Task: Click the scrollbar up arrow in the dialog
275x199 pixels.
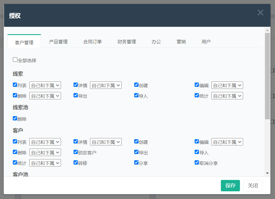Action: [x=267, y=30]
